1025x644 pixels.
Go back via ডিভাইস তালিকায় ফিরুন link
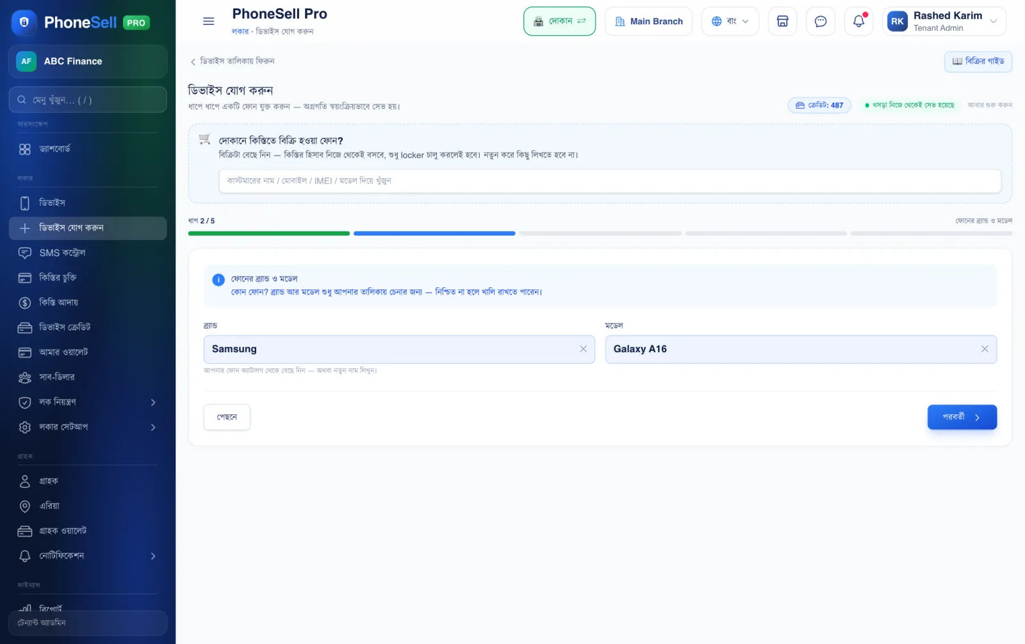[232, 61]
